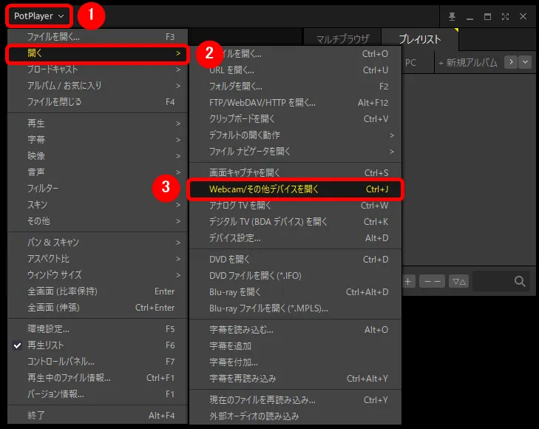Image resolution: width=539 pixels, height=429 pixels.
Task: Expand the 映像 submenu
Action: pos(98,156)
